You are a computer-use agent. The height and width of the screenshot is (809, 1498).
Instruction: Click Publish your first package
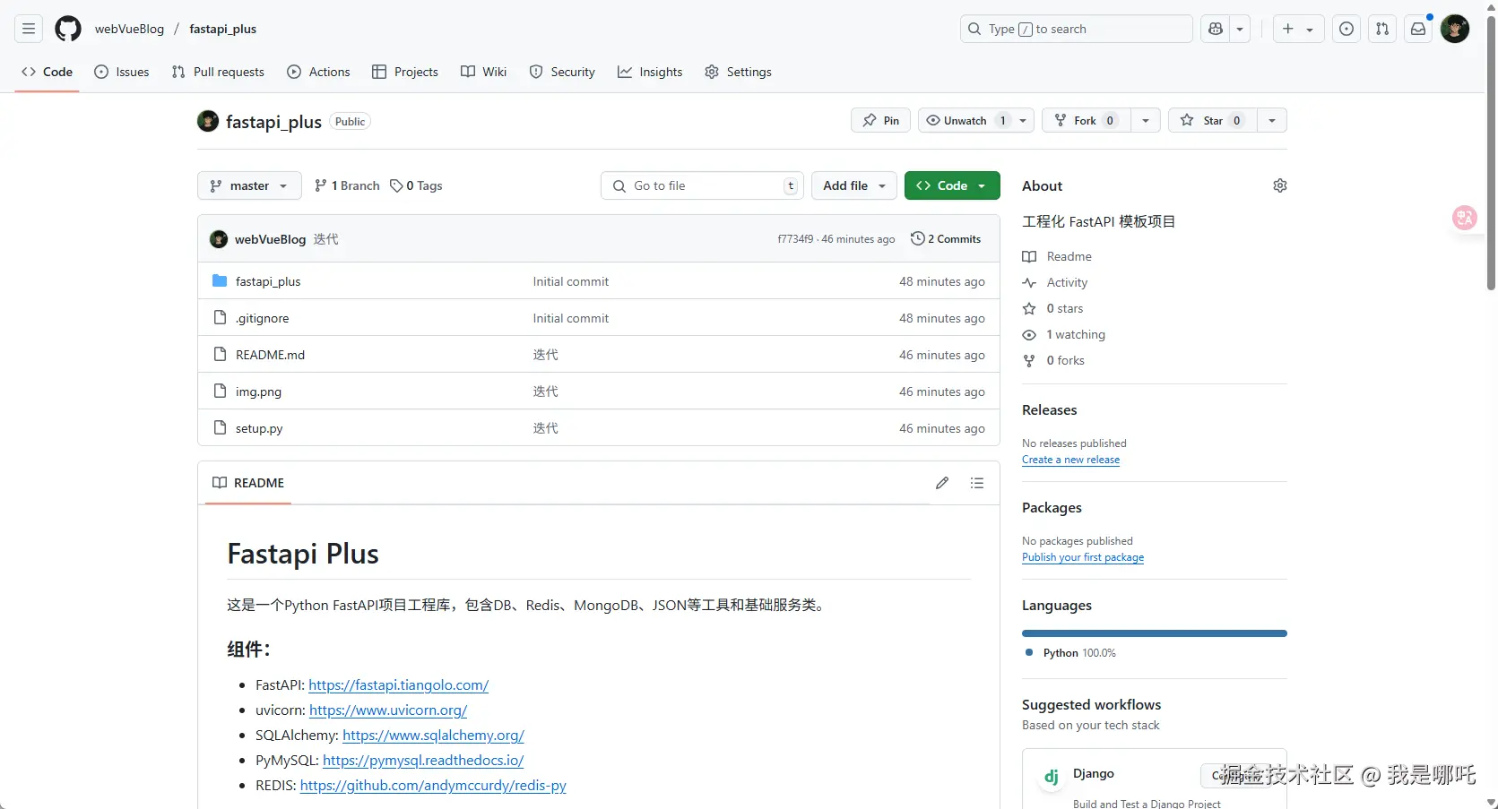[x=1083, y=557]
